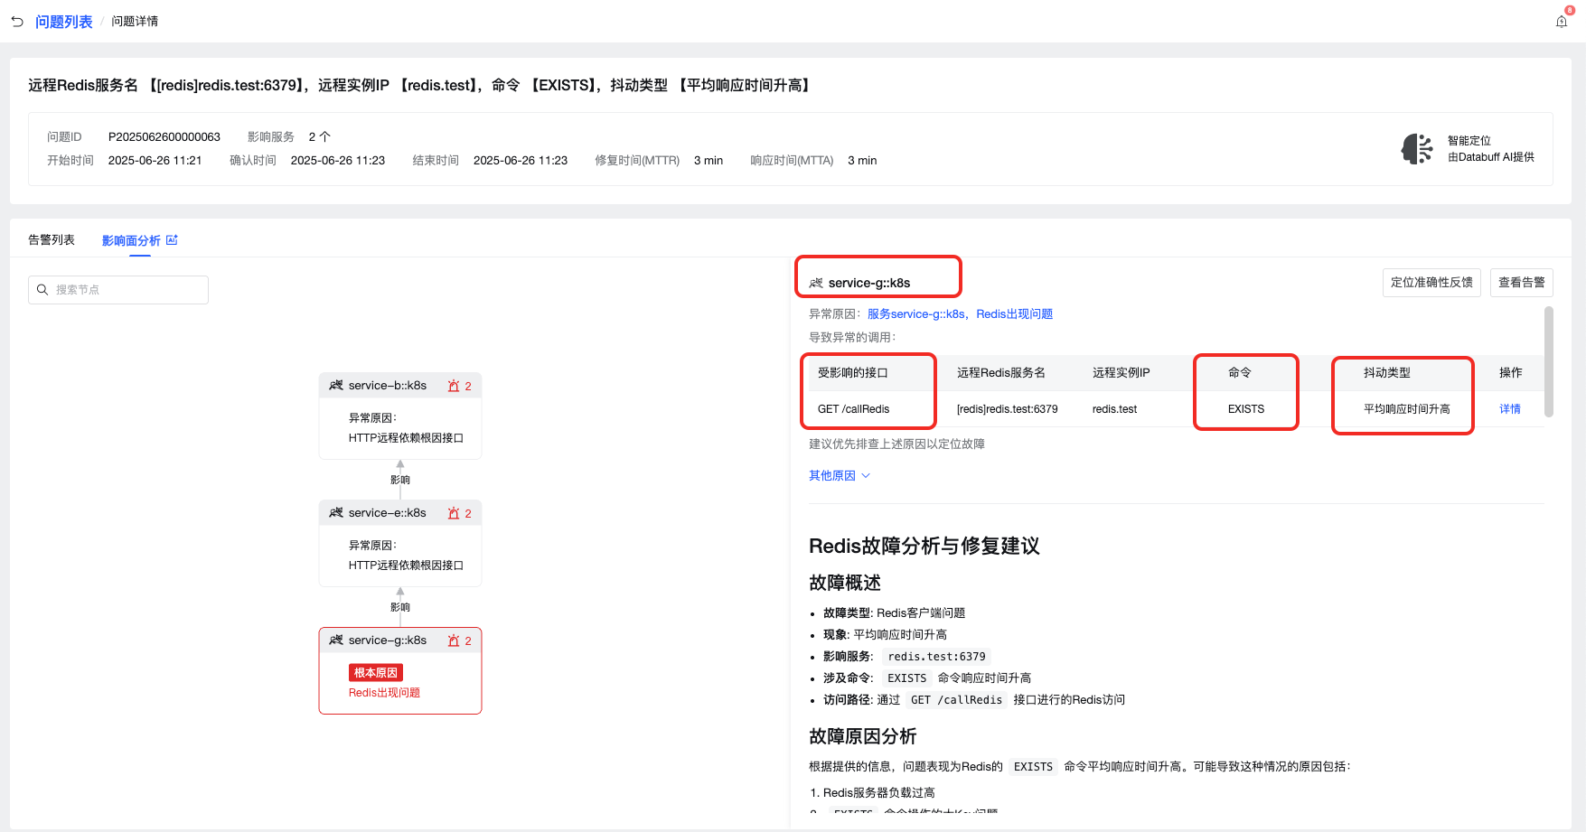Open 服务service-g::k8s, Redis出现问题 link
Screen dimensions: 1586x832
click(960, 314)
